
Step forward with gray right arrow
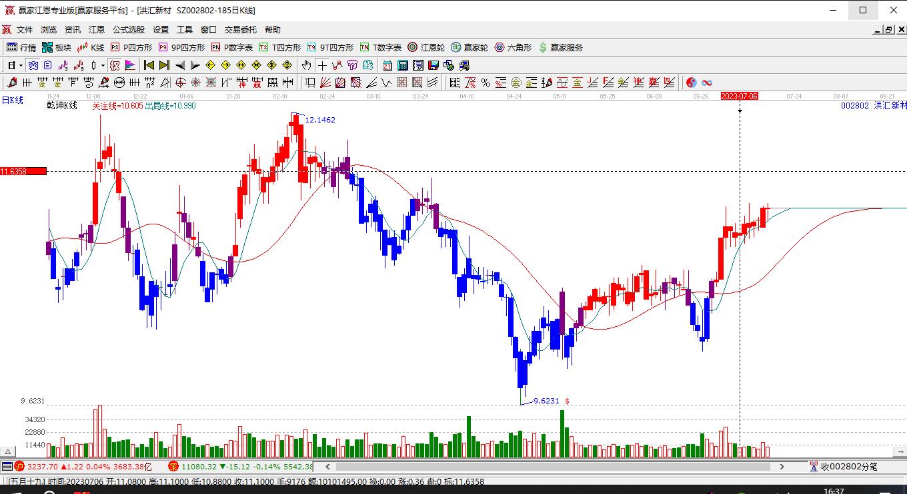(195, 65)
